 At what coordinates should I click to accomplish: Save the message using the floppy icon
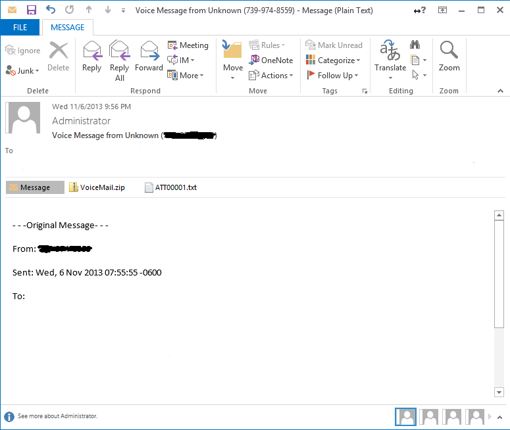pos(31,10)
